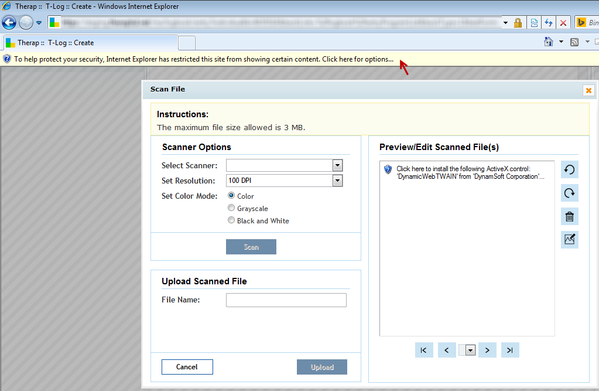Jump to the first scanned page
599x391 pixels.
coord(423,349)
